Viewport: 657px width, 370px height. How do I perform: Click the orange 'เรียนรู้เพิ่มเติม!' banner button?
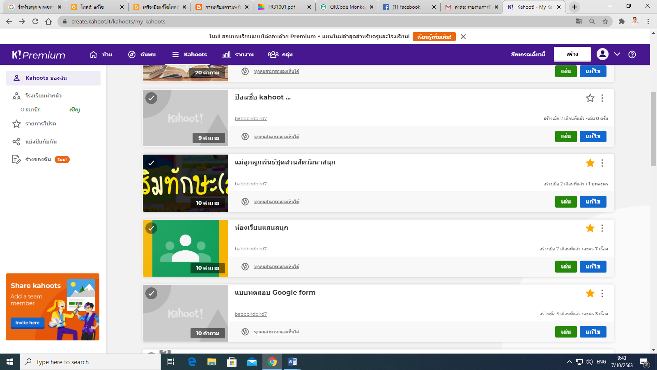434,37
